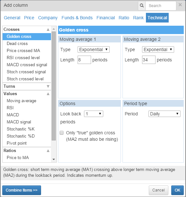Switch to the Funds & Bonds tab
The width and height of the screenshot is (186, 197).
(x=77, y=18)
